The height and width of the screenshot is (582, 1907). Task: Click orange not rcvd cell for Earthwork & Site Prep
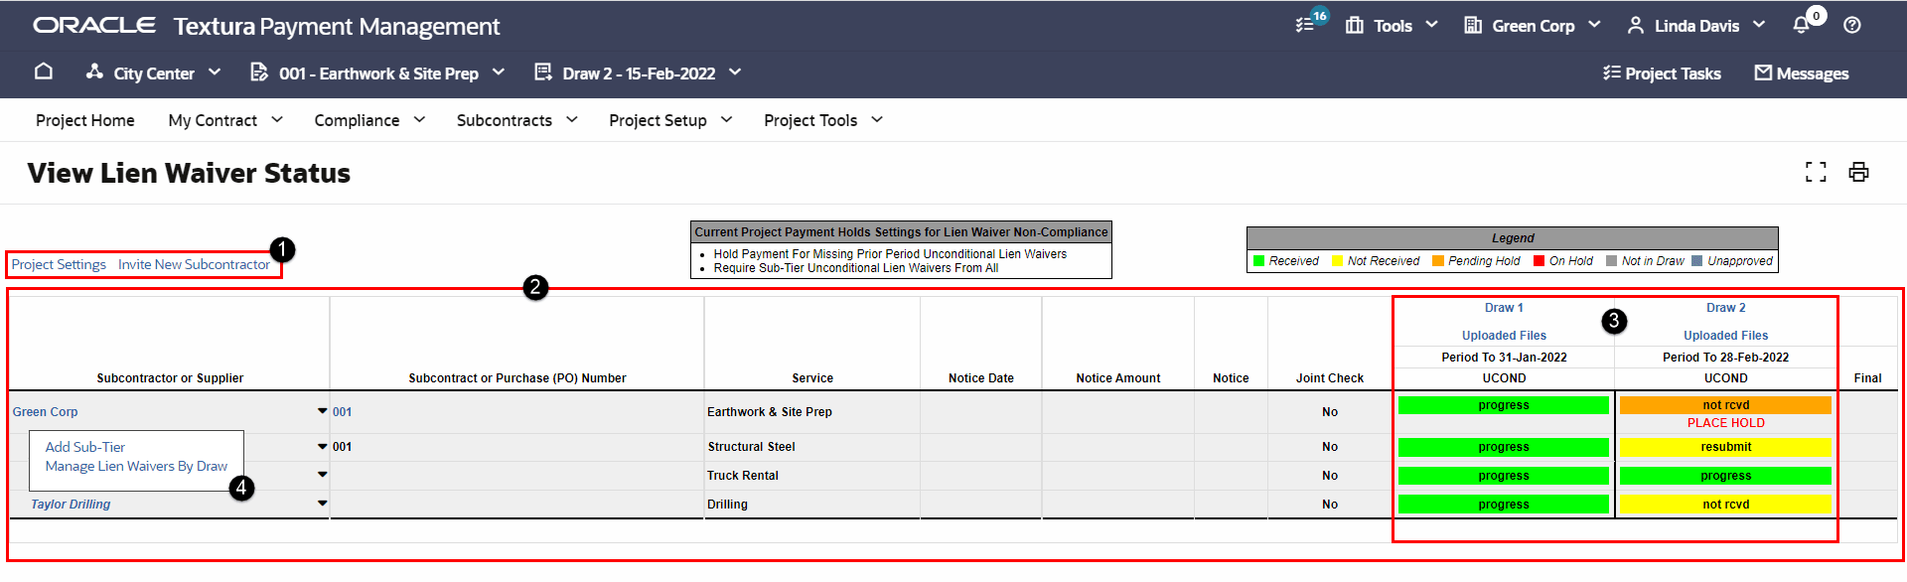click(x=1726, y=405)
